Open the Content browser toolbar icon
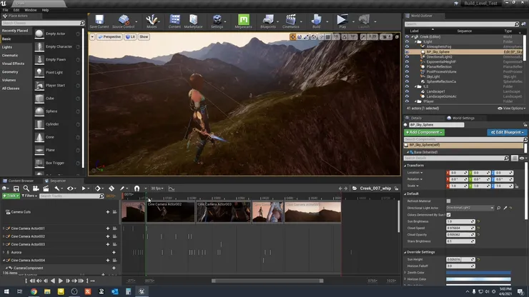 (x=174, y=21)
